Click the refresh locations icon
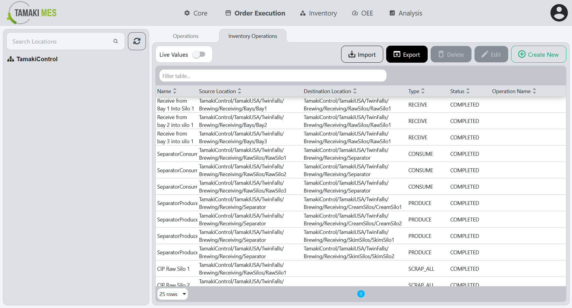The width and height of the screenshot is (572, 308). [x=137, y=41]
